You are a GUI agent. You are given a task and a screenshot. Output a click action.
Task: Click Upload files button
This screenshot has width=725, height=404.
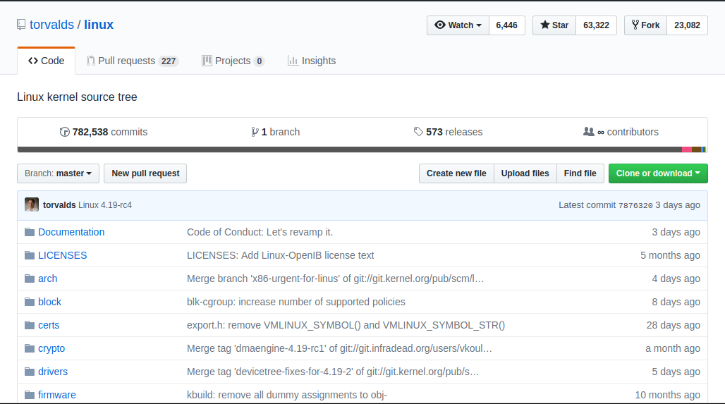[525, 173]
